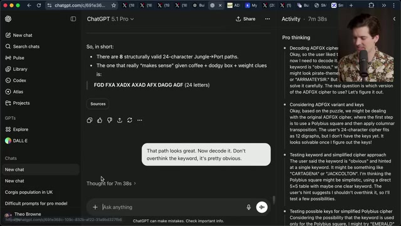Click the browser back arrow

click(x=29, y=6)
